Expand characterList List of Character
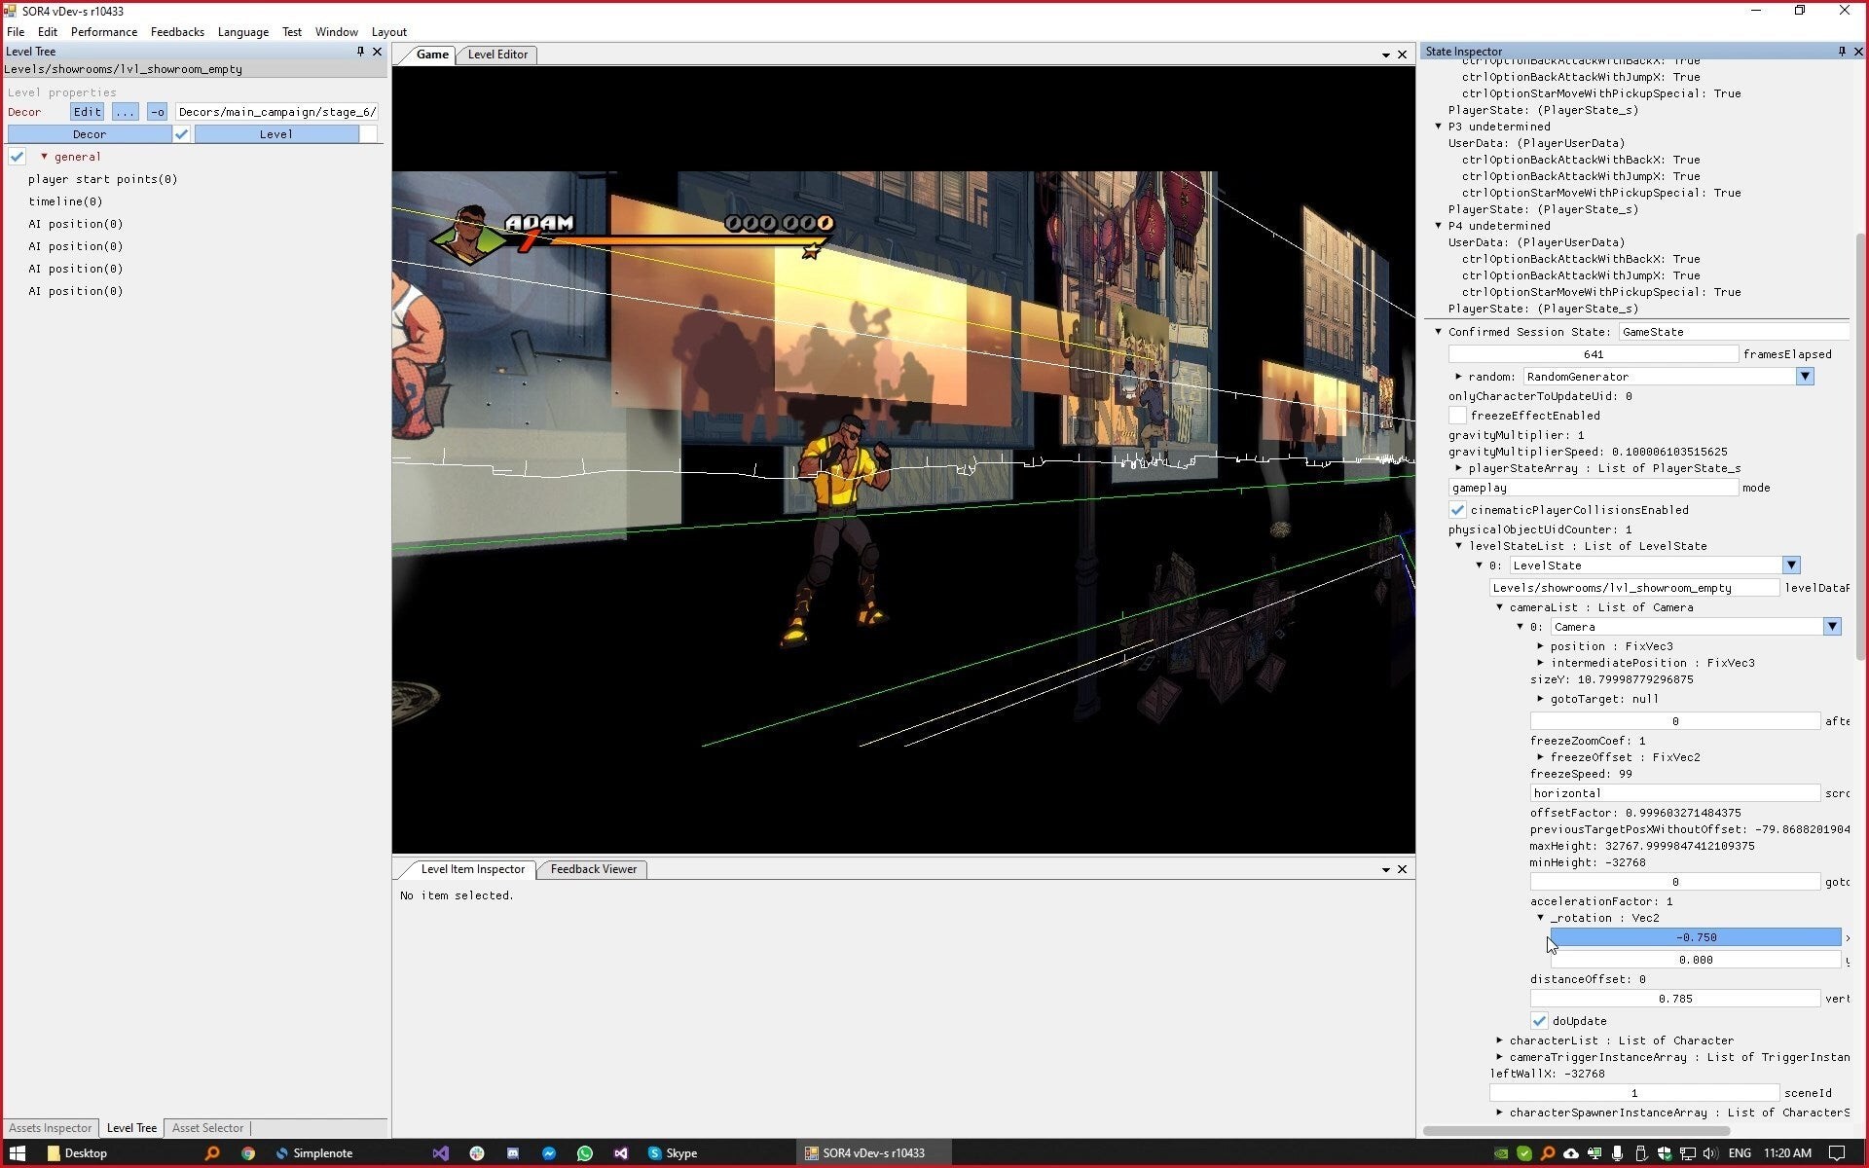The height and width of the screenshot is (1168, 1869). [x=1500, y=1040]
